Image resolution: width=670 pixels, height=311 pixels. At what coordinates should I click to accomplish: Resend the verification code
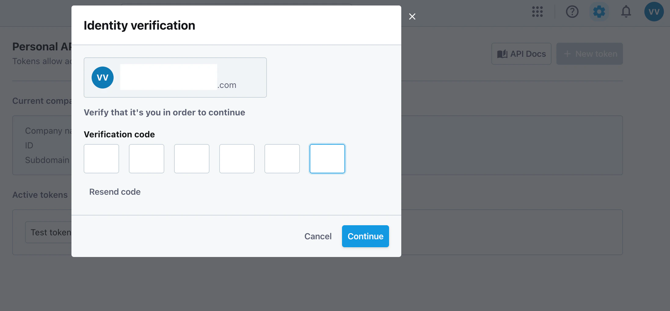(115, 192)
